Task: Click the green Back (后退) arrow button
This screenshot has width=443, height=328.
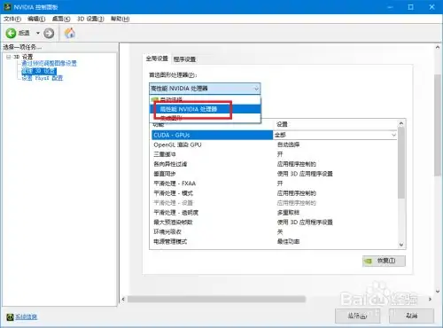Action: 12,33
